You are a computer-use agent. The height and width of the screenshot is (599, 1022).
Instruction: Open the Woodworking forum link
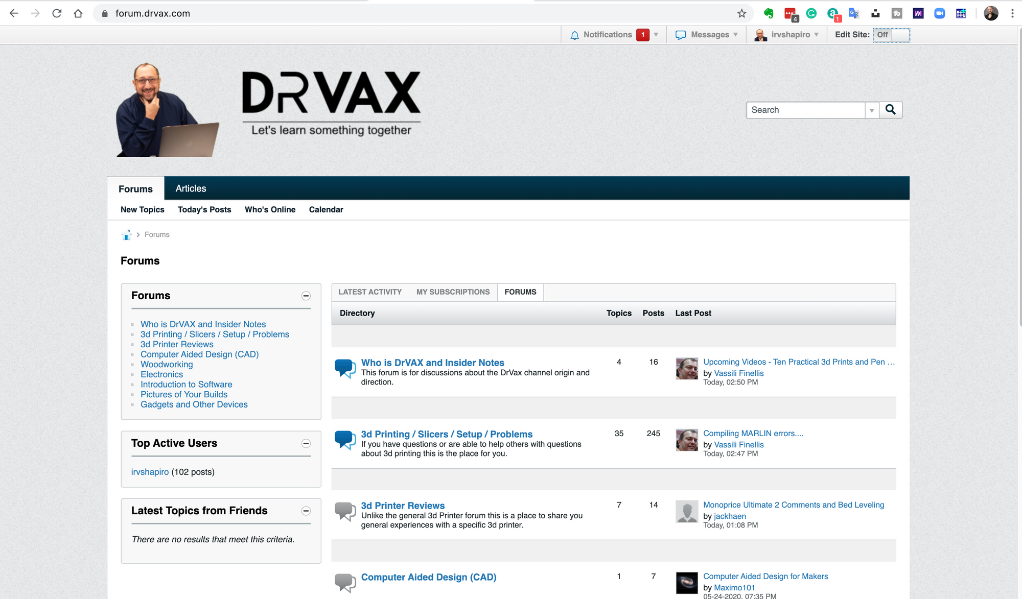pyautogui.click(x=167, y=365)
